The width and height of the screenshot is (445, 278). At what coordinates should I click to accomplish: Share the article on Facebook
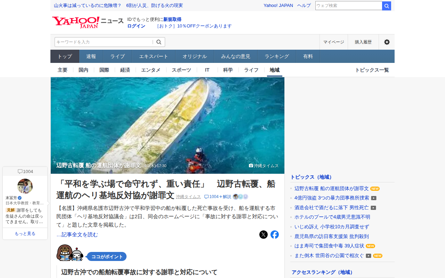pyautogui.click(x=275, y=235)
